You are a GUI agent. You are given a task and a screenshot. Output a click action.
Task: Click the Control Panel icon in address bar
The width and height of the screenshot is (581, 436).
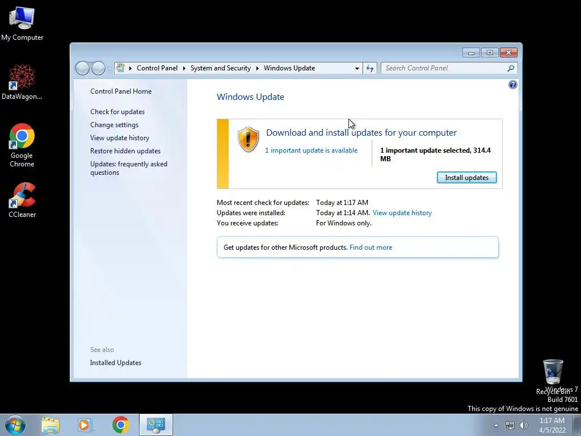point(120,68)
